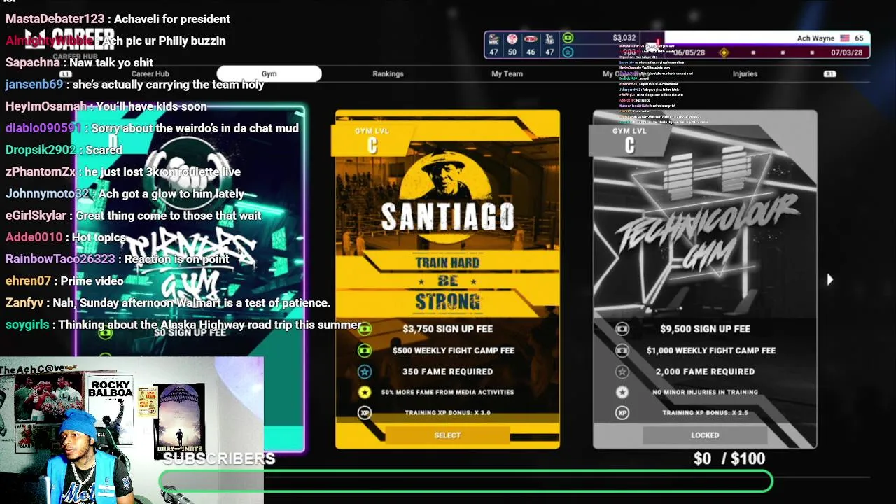Viewport: 896px width, 504px height.
Task: Select the Gym tab
Action: pos(269,73)
